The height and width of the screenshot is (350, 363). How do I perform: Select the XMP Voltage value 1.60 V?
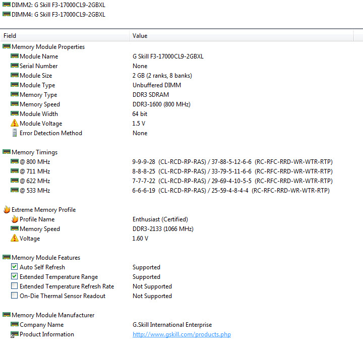tap(140, 239)
